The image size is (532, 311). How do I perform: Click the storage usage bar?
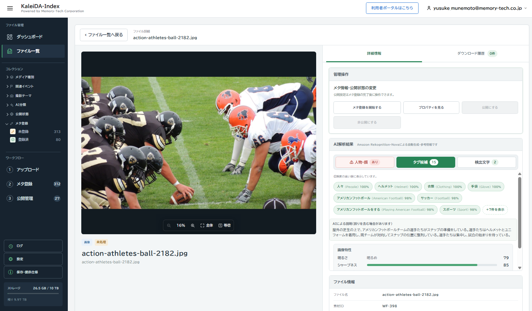click(x=33, y=294)
